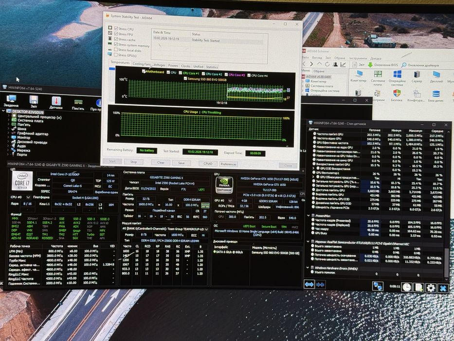Viewport: 454px width, 341px height.
Task: Click the blue X close-sensors icon
Action: 443,288
